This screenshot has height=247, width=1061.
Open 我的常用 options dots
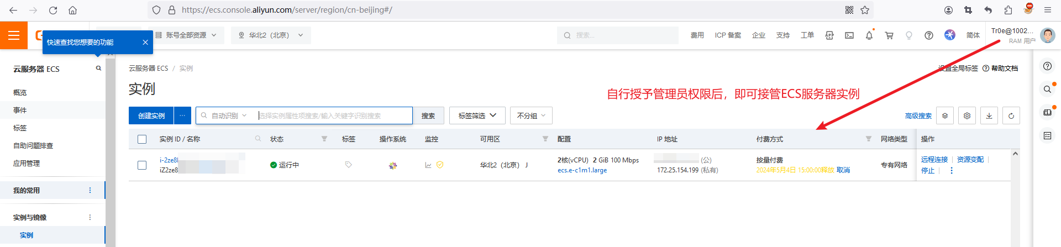[90, 190]
